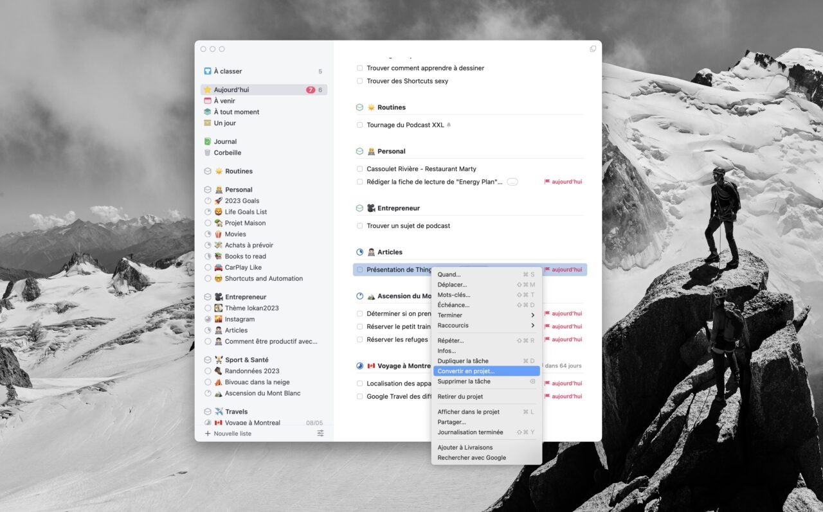This screenshot has height=512, width=823.
Task: Check off Trouver comment apprendre à dessiner
Action: point(360,68)
